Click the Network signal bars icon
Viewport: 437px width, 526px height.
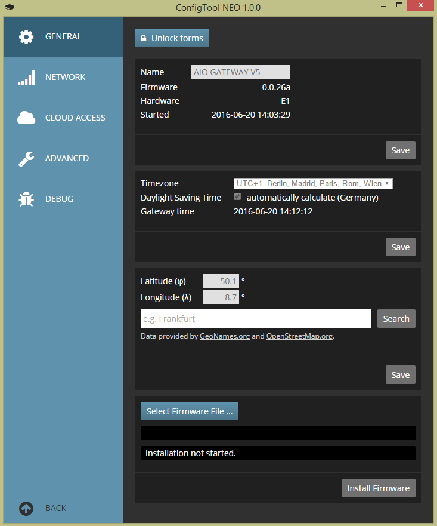pos(26,78)
